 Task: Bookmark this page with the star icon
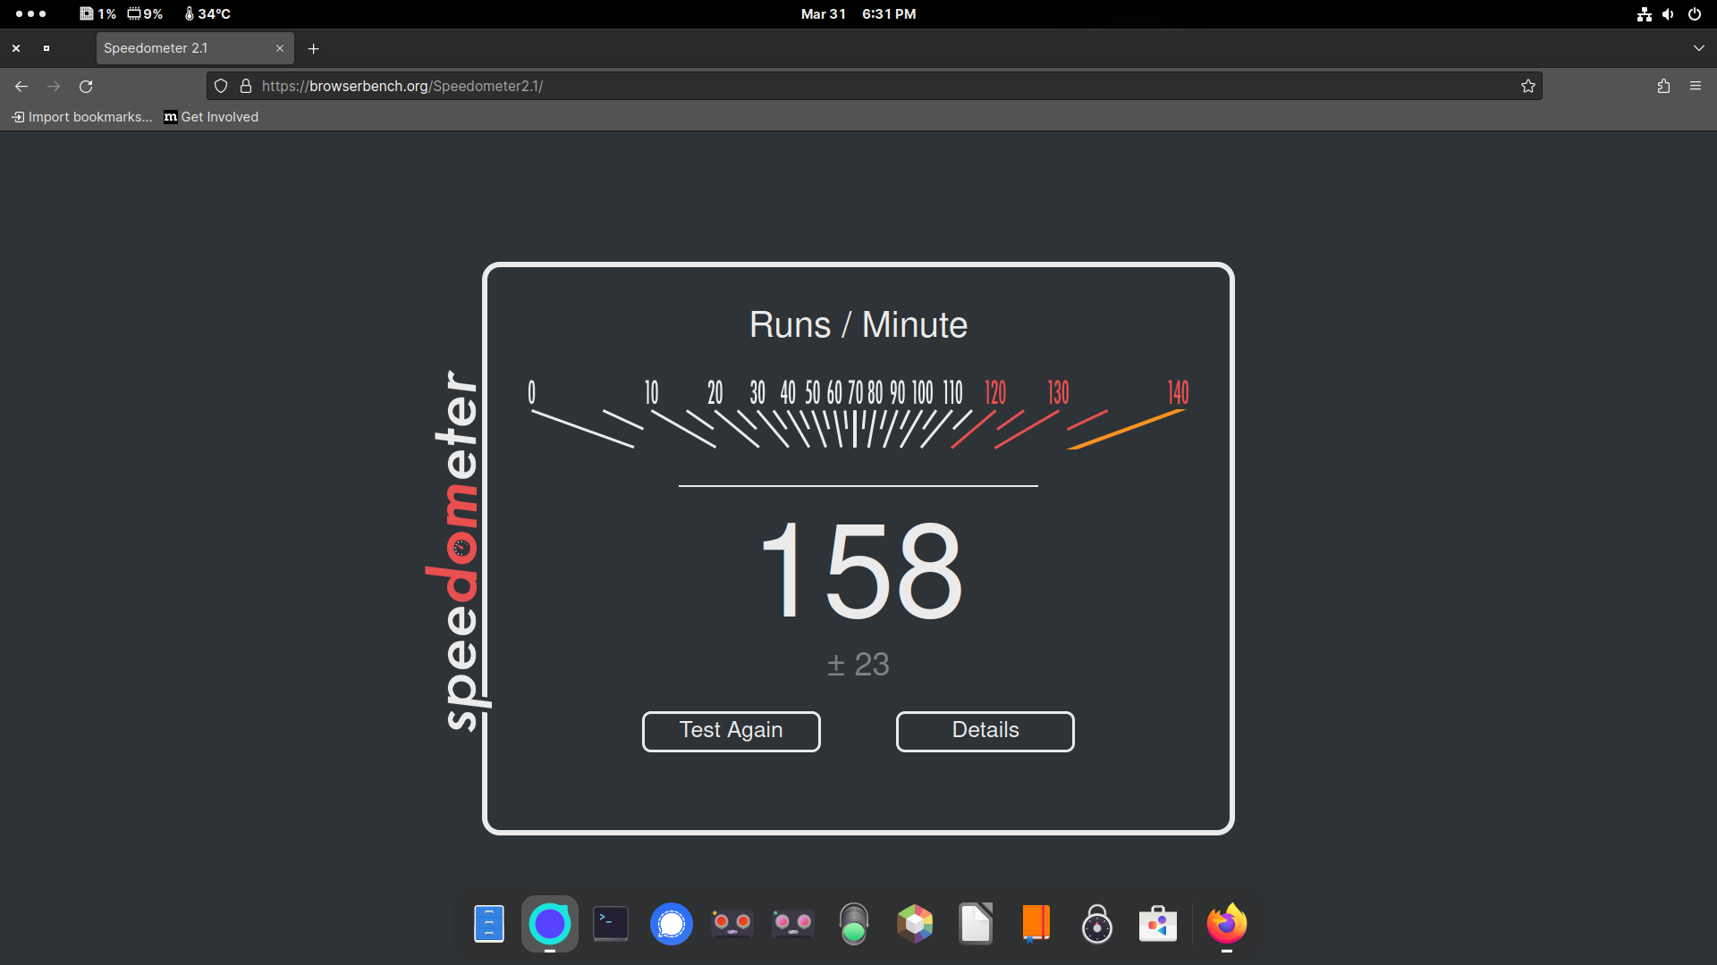tap(1528, 86)
